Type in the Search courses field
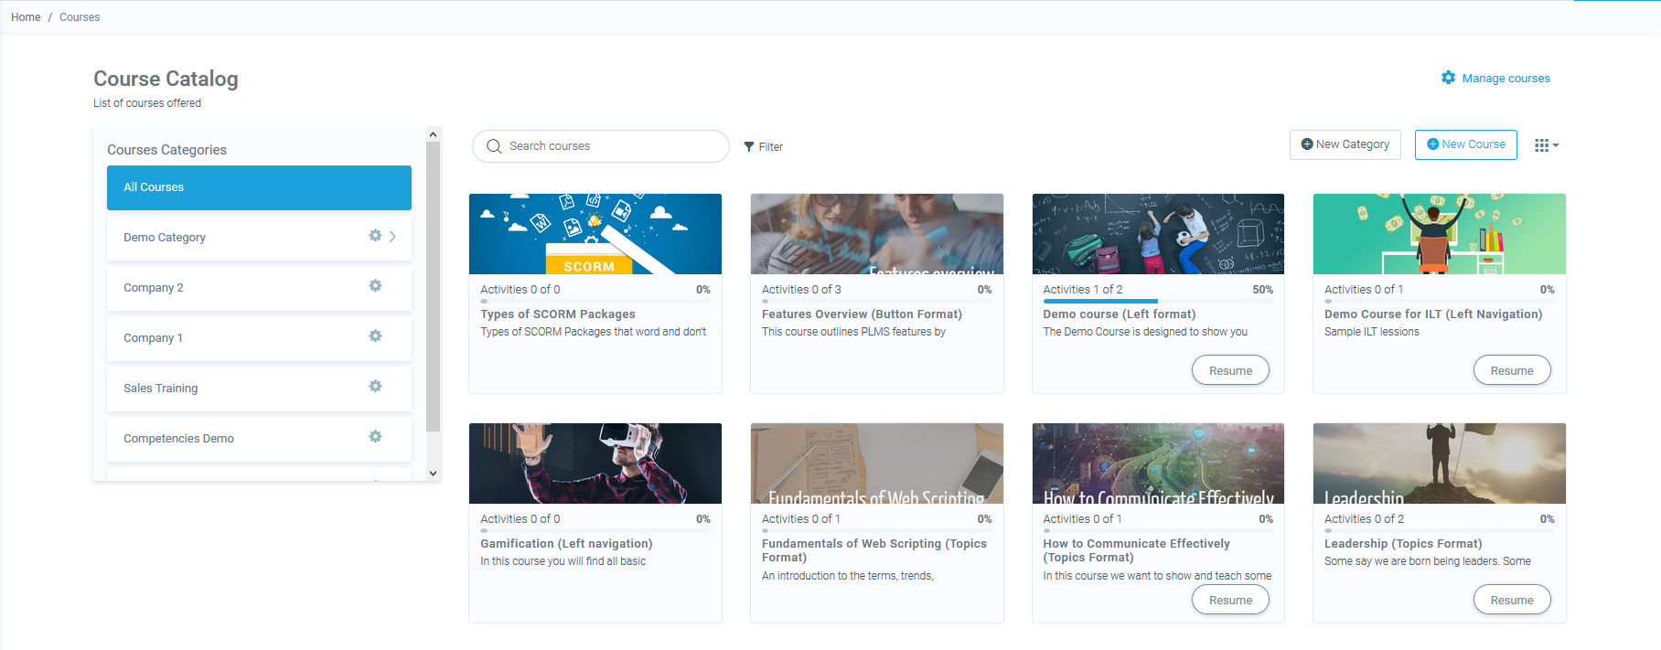 click(613, 146)
